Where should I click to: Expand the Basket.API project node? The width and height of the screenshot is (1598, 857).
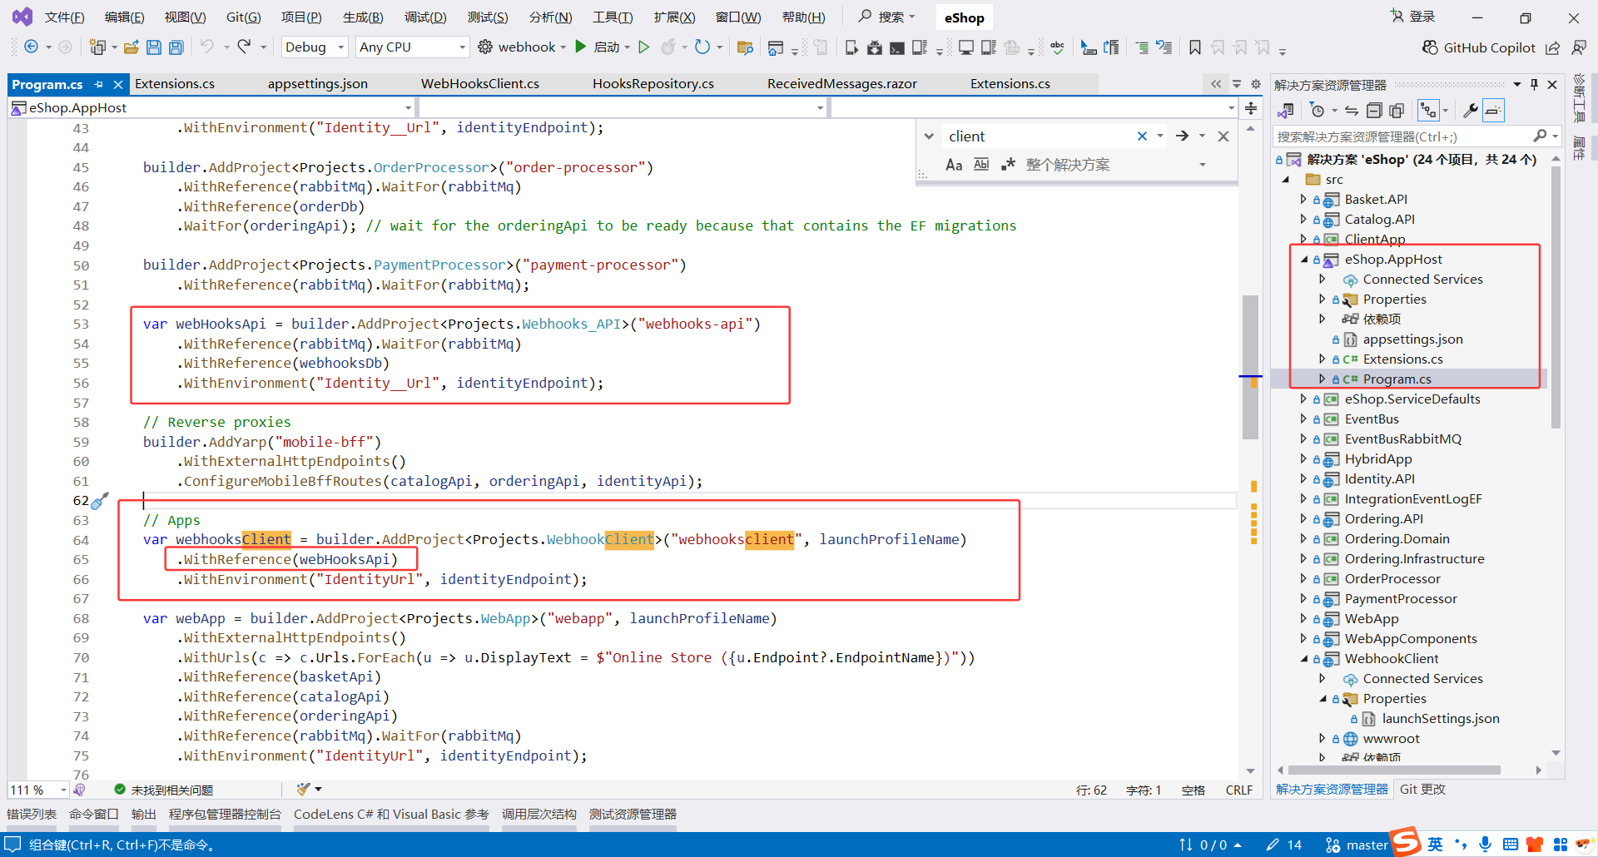coord(1303,200)
